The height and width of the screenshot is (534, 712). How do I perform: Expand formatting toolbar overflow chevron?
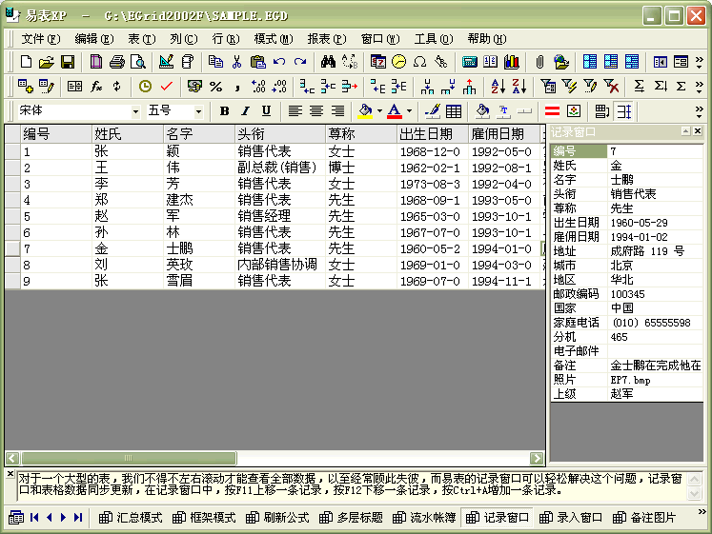pos(700,111)
